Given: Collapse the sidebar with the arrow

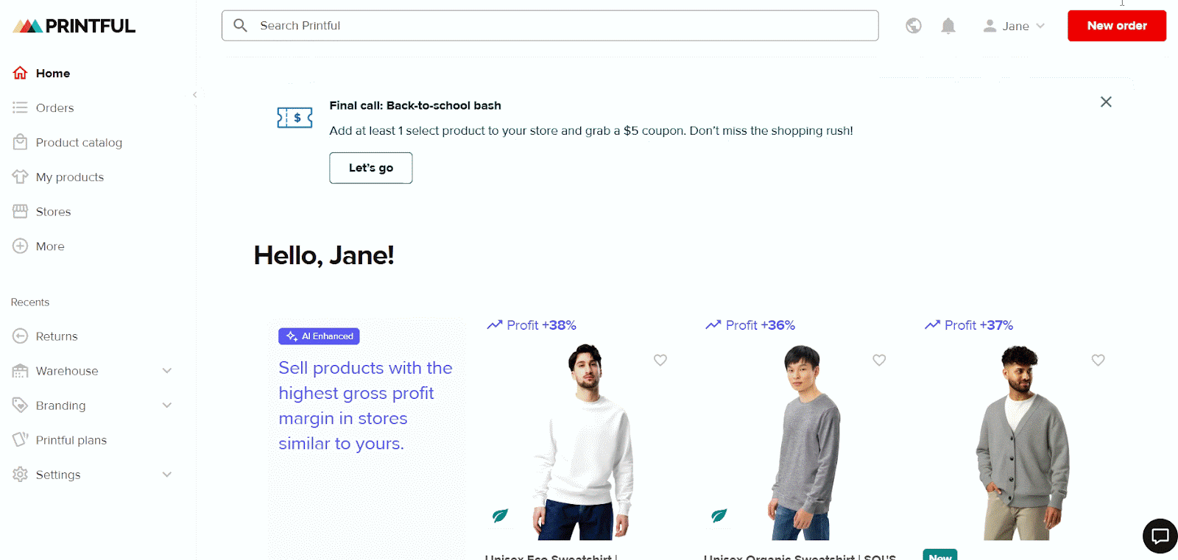Looking at the screenshot, I should 194,95.
